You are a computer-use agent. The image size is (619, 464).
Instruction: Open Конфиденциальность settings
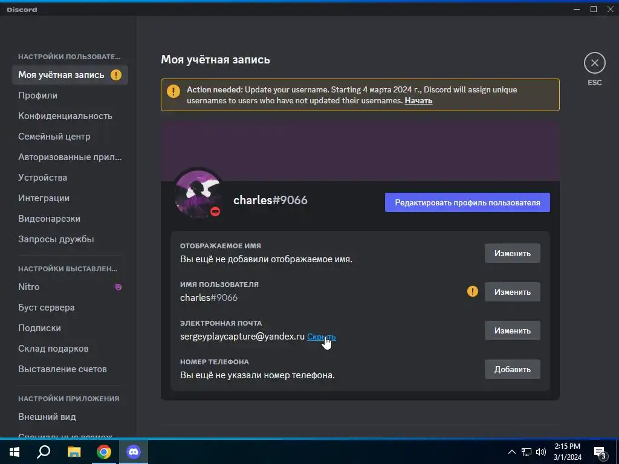click(70, 116)
